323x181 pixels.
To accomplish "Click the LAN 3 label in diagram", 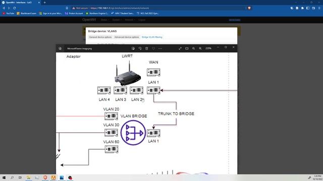I will coord(121,100).
